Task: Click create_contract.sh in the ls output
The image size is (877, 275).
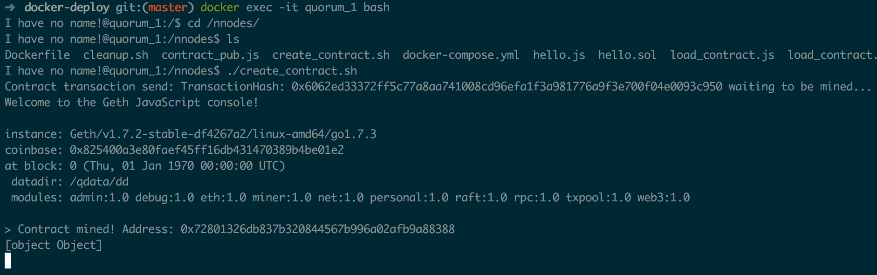Action: click(x=331, y=55)
